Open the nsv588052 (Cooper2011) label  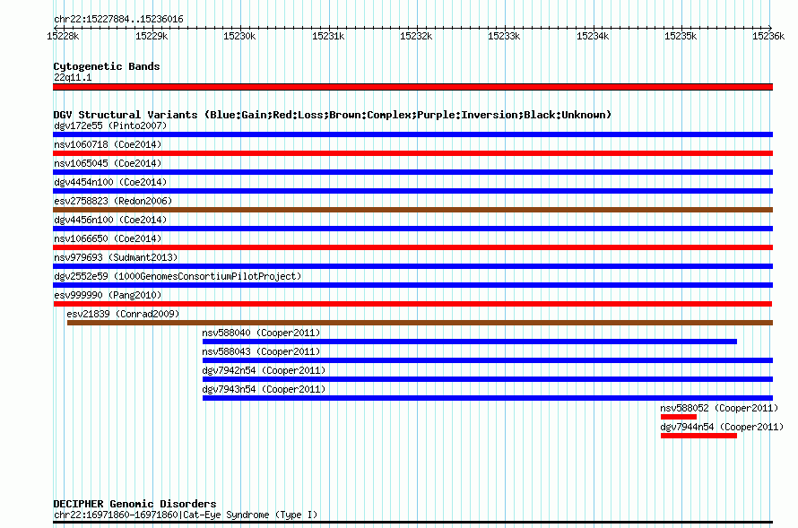coord(719,408)
